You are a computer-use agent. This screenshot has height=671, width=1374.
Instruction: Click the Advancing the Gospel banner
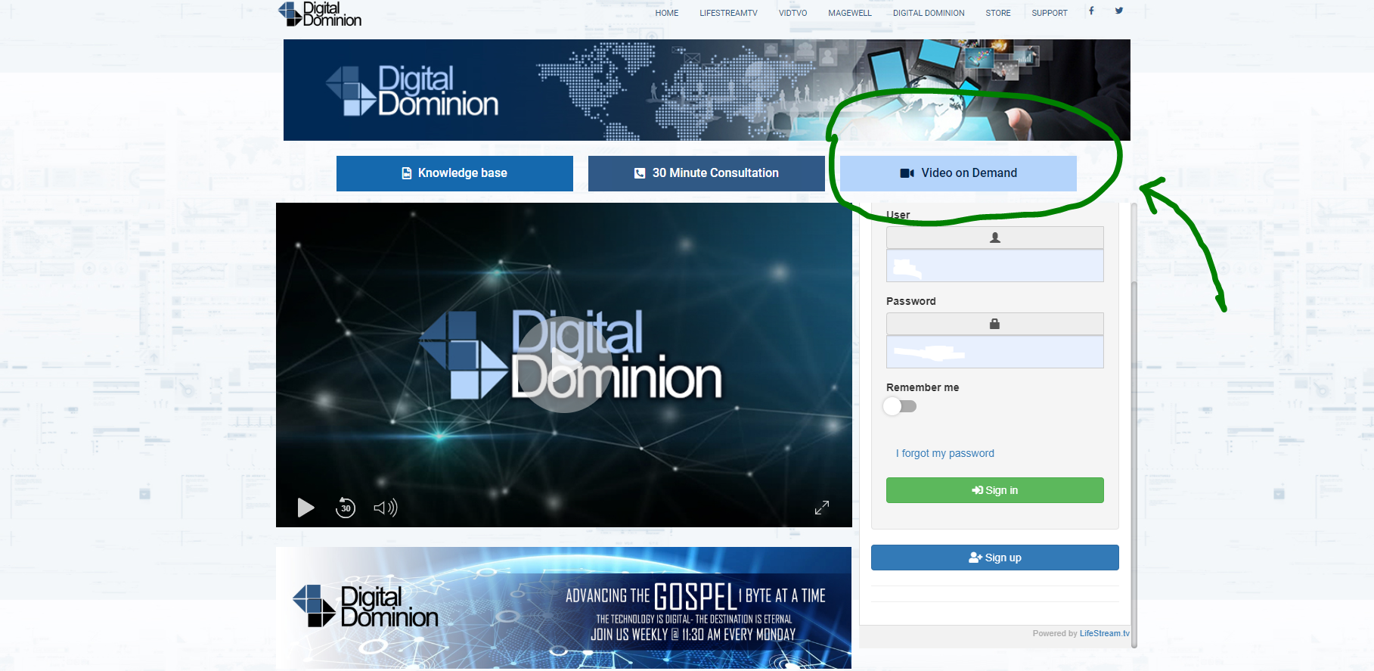(563, 607)
